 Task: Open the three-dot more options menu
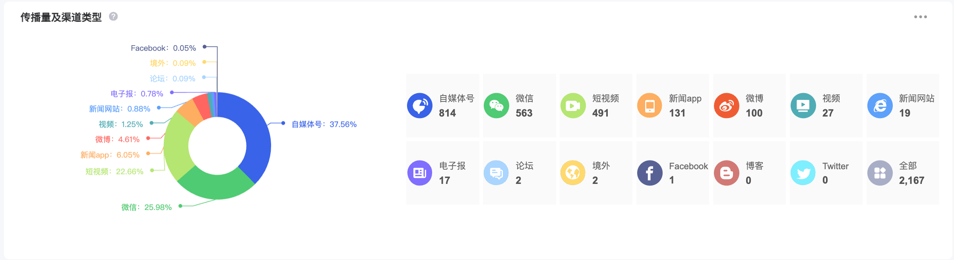coord(921,17)
